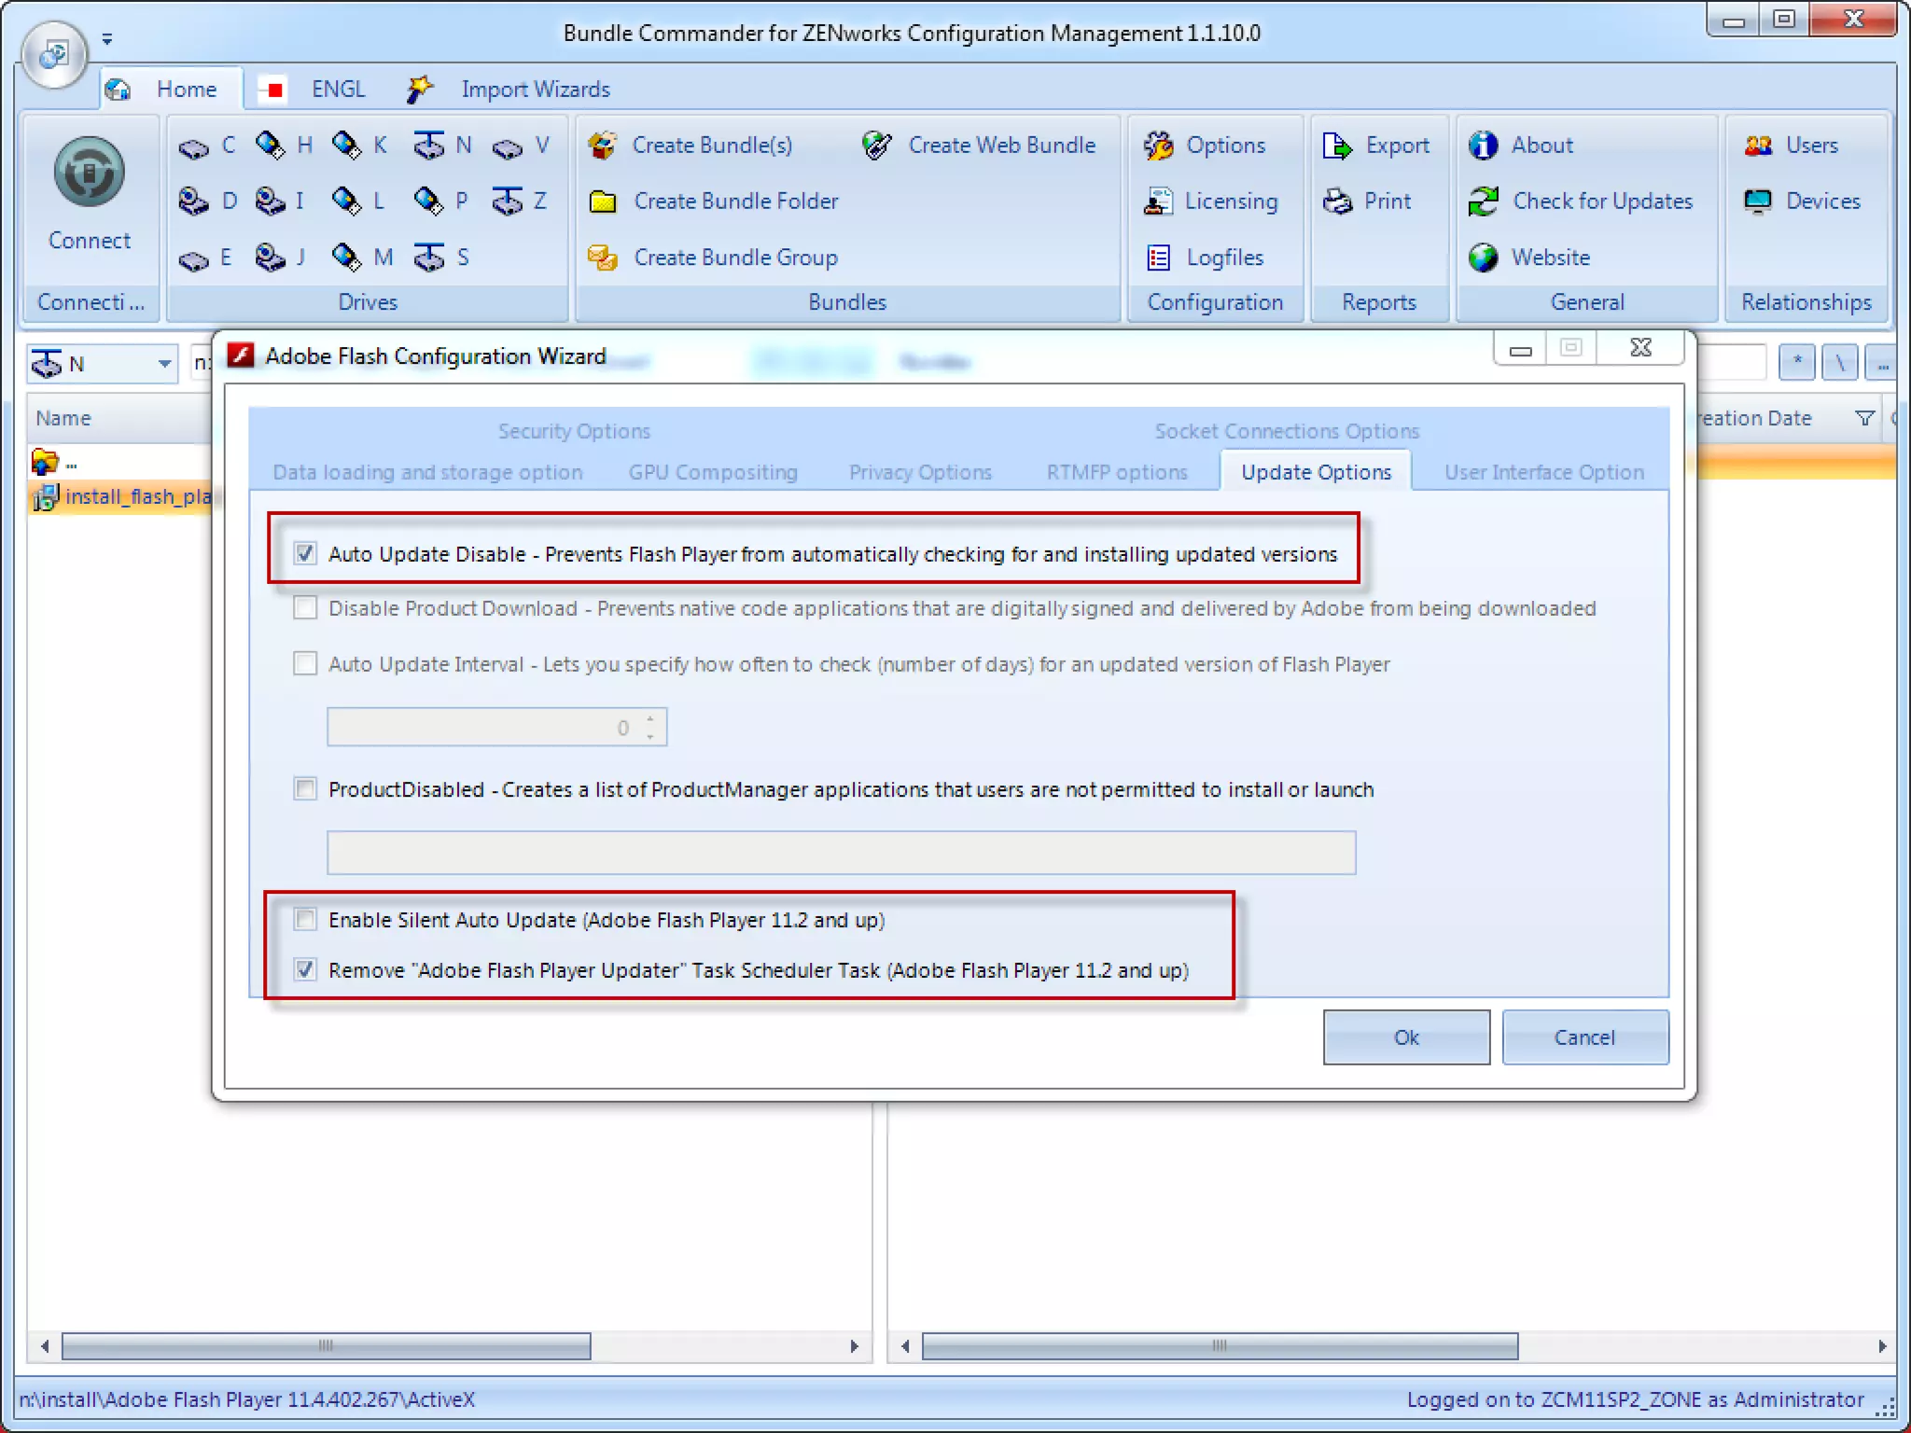Uncheck Auto Update Disable checkbox
The height and width of the screenshot is (1433, 1911).
305,553
